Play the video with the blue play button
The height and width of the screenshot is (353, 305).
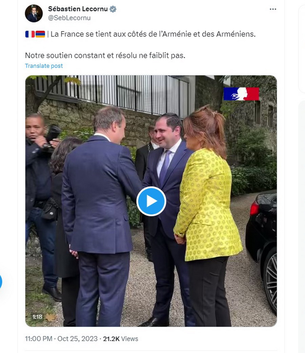(151, 201)
